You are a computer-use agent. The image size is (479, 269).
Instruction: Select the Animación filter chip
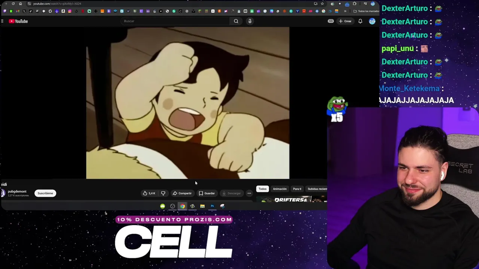pyautogui.click(x=280, y=189)
